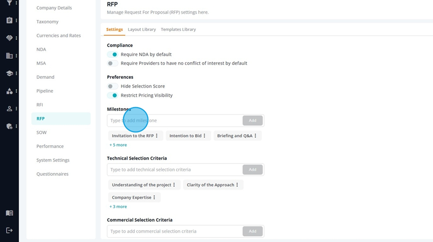Screen dimensions: 433x242
Task: Open the Templates Library tab
Action: click(x=178, y=29)
